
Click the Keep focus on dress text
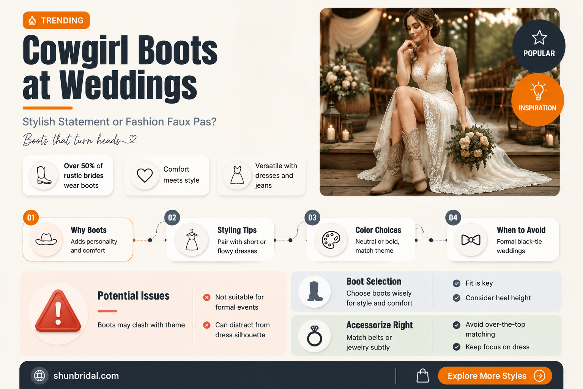click(497, 347)
